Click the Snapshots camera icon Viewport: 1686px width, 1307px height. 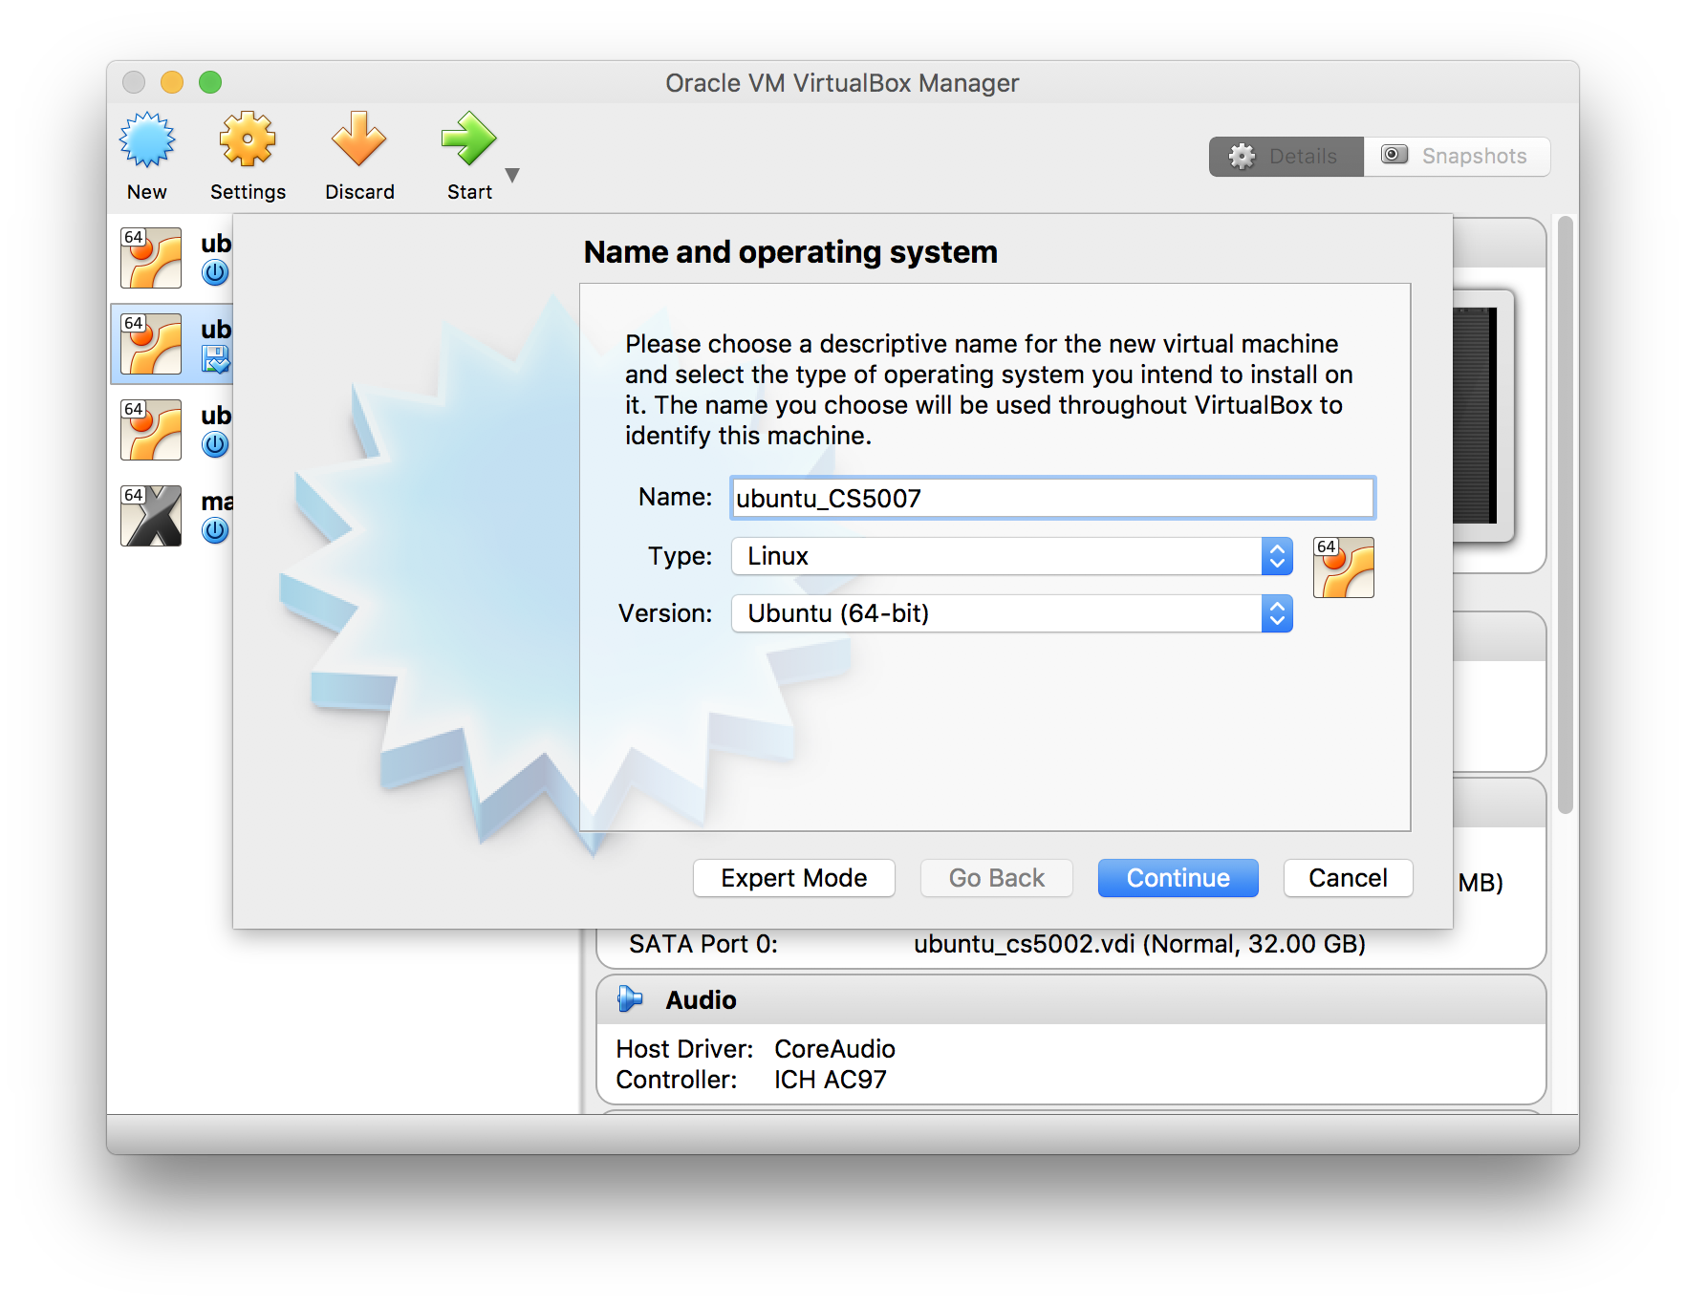[1395, 155]
